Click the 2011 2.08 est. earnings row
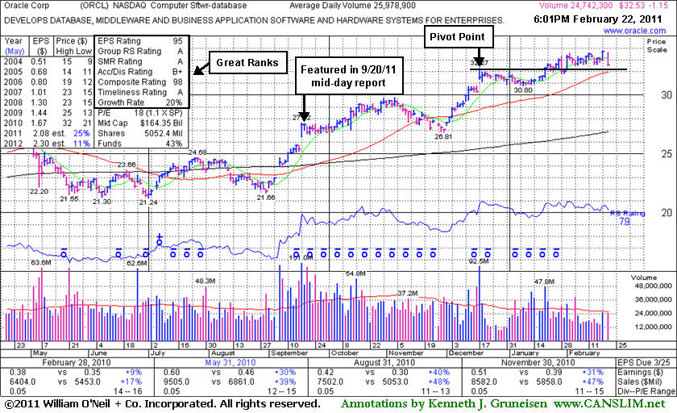This screenshot has height=413, width=677. pos(48,133)
